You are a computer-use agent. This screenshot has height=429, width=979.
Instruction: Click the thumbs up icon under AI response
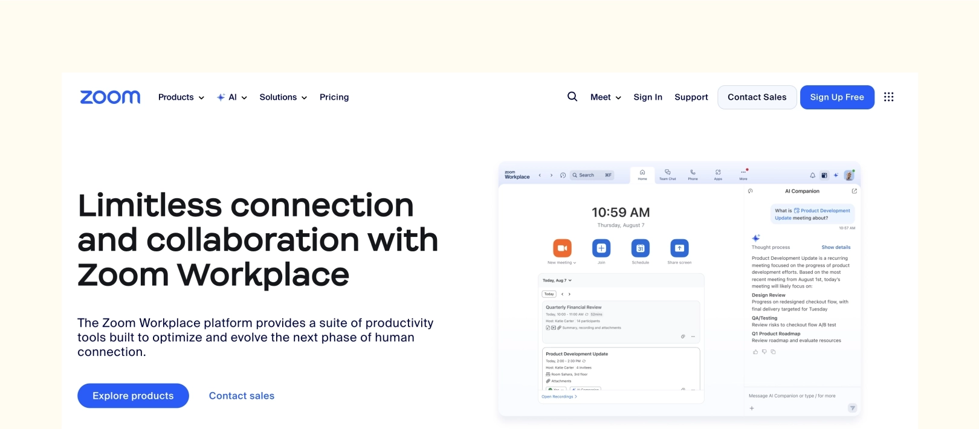pos(755,352)
